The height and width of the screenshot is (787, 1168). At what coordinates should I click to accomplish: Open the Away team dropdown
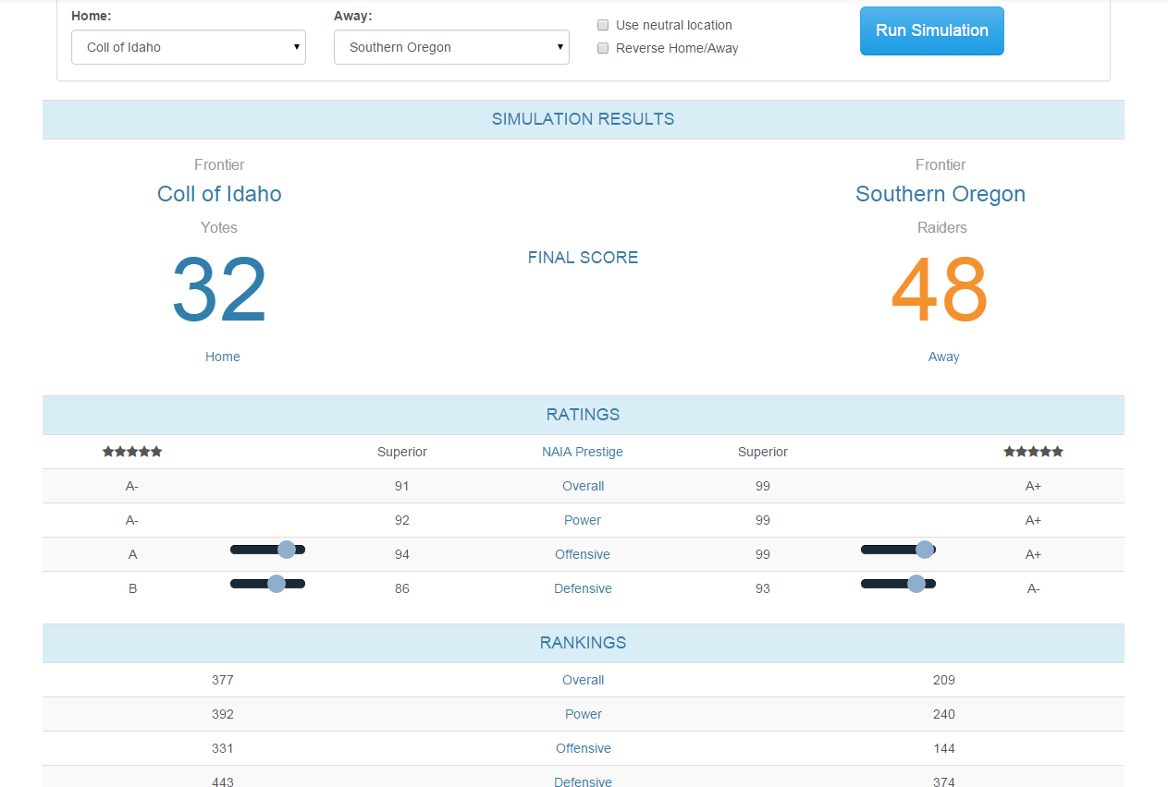[451, 47]
